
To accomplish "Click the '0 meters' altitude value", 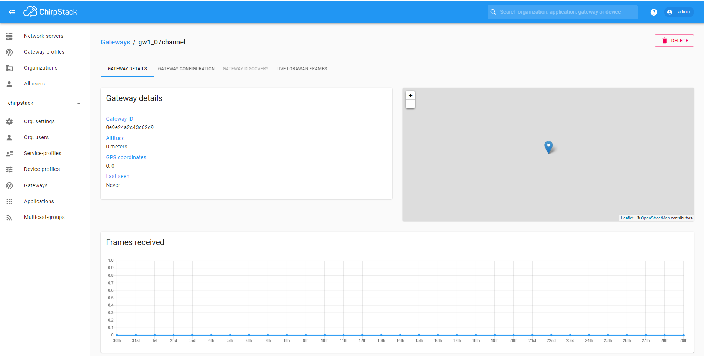I will click(117, 147).
